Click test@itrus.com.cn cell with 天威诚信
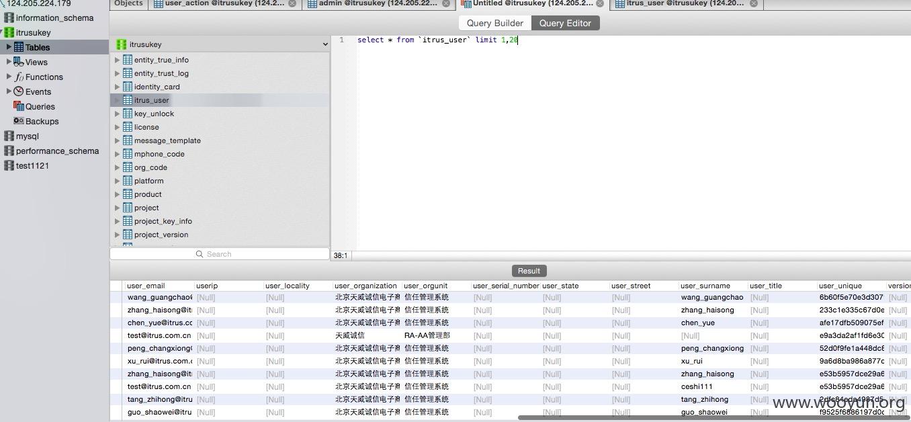The image size is (911, 422). 160,335
